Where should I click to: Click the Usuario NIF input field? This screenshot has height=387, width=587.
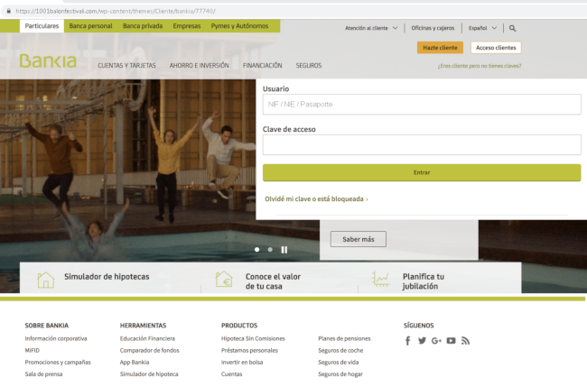point(422,105)
